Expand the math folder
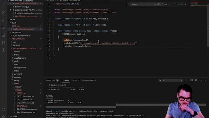 (16, 71)
